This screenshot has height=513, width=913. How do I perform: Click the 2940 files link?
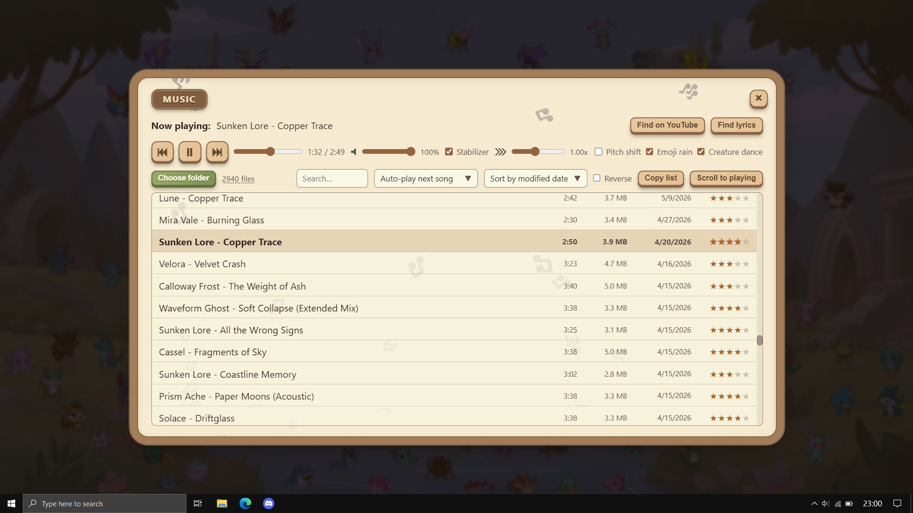[x=238, y=179]
